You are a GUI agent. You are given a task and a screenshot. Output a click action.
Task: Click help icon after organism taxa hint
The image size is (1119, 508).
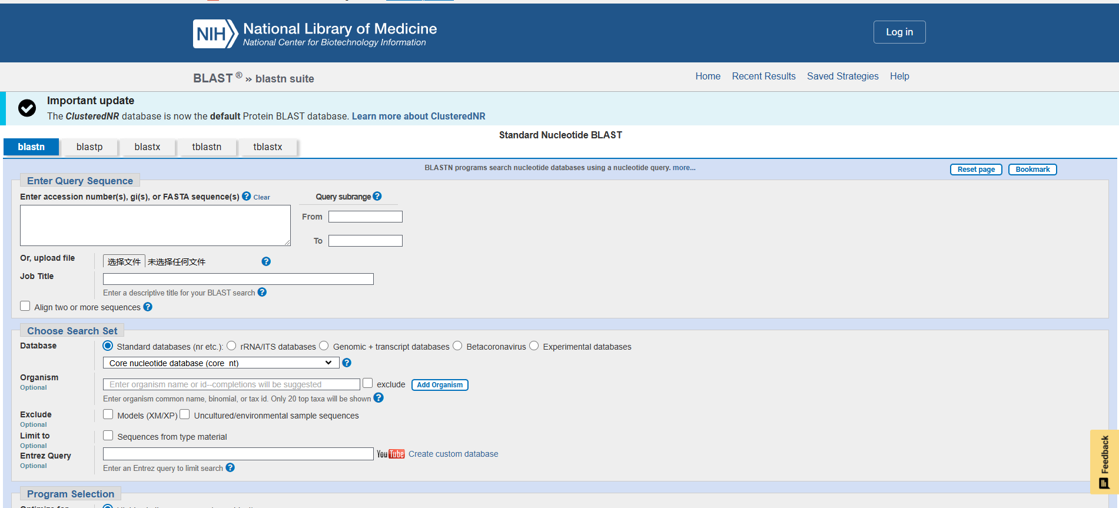point(378,398)
